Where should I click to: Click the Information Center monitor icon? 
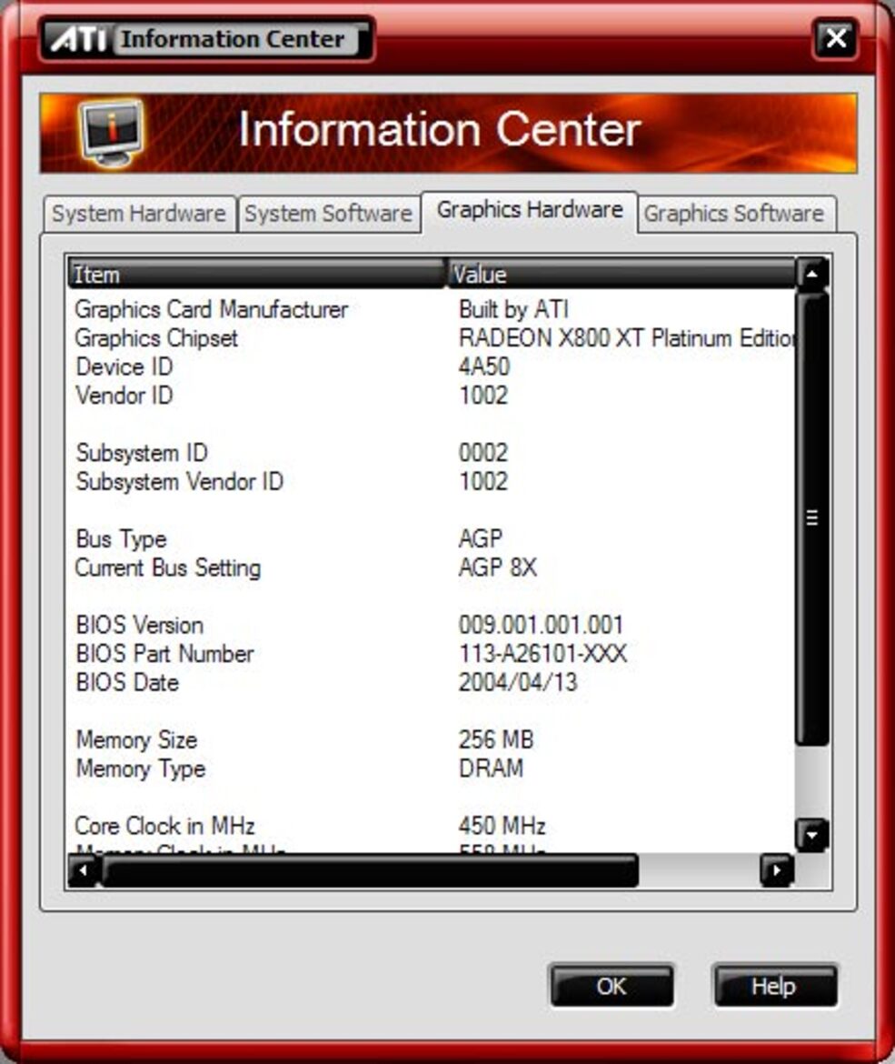[x=111, y=133]
